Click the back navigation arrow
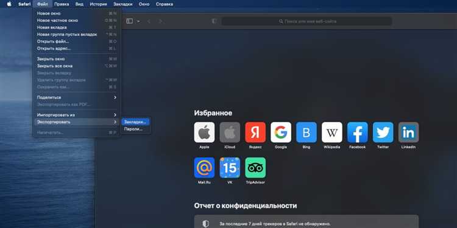This screenshot has height=228, width=457. 149,21
